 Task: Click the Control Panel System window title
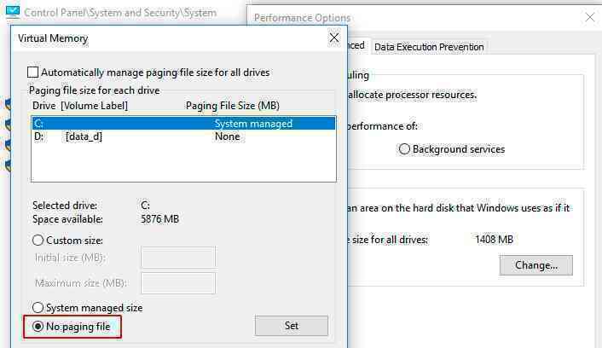coord(120,13)
